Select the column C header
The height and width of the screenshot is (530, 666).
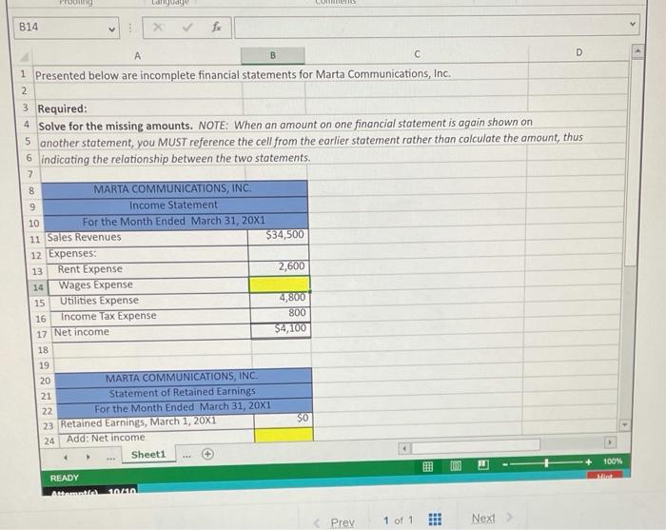pos(417,54)
